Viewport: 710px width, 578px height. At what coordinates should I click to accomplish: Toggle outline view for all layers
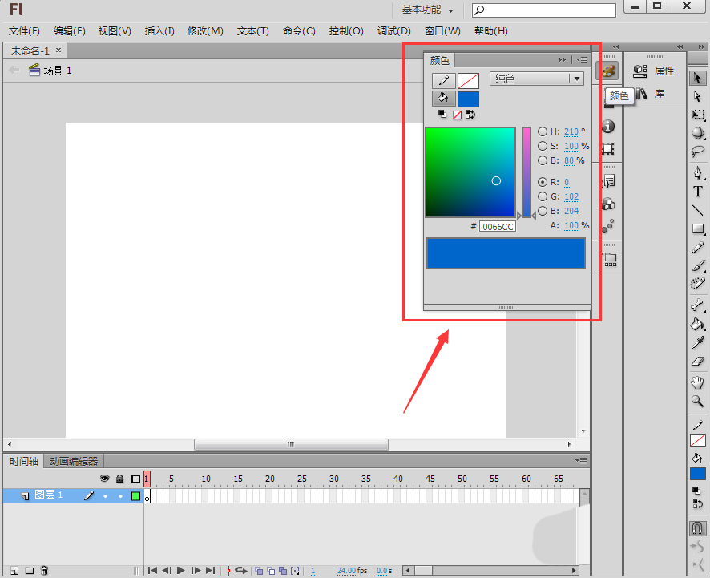(135, 479)
